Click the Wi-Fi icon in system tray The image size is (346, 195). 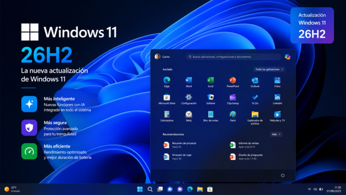(310, 189)
